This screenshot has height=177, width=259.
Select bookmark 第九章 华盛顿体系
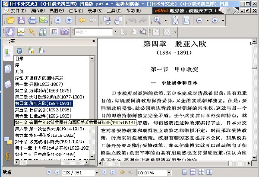[45, 136]
